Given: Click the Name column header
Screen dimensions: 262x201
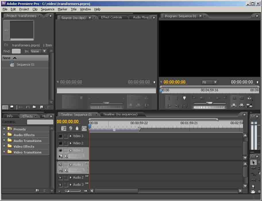Looking at the screenshot, I should 25,58.
